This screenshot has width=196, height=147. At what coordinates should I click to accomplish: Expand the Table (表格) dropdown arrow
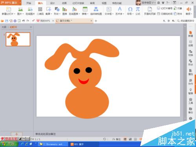pos(87,14)
